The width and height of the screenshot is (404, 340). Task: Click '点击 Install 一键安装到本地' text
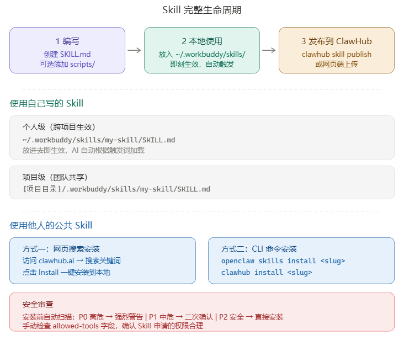pyautogui.click(x=66, y=272)
